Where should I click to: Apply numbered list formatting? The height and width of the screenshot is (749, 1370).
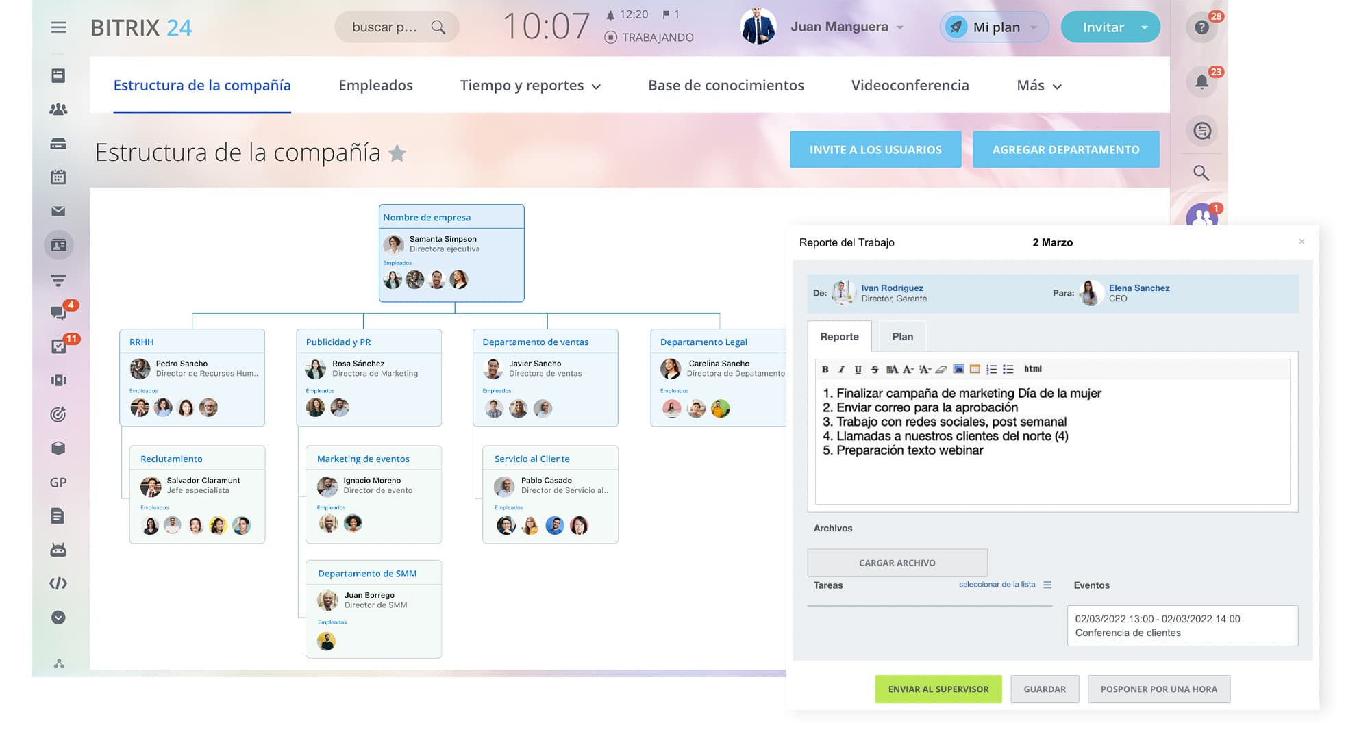pos(991,369)
